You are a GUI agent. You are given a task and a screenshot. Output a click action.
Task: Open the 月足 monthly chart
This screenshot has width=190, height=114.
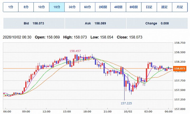(180, 7)
